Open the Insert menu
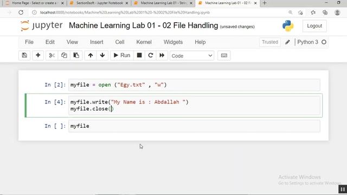This screenshot has width=347, height=195. point(97,42)
